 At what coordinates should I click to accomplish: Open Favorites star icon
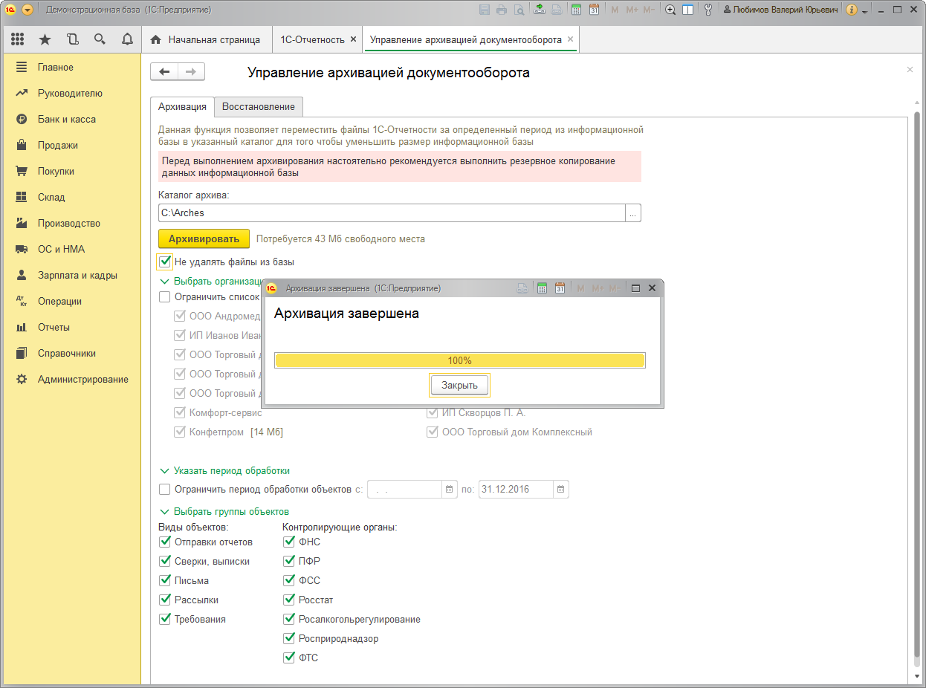pos(45,39)
